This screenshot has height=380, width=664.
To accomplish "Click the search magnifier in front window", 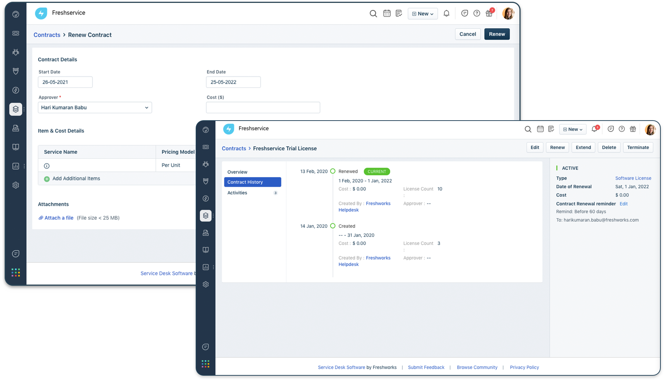I will pos(528,129).
